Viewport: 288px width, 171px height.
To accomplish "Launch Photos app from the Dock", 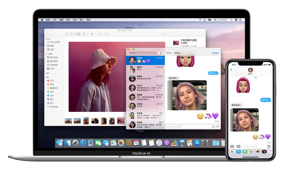I will (x=121, y=143).
